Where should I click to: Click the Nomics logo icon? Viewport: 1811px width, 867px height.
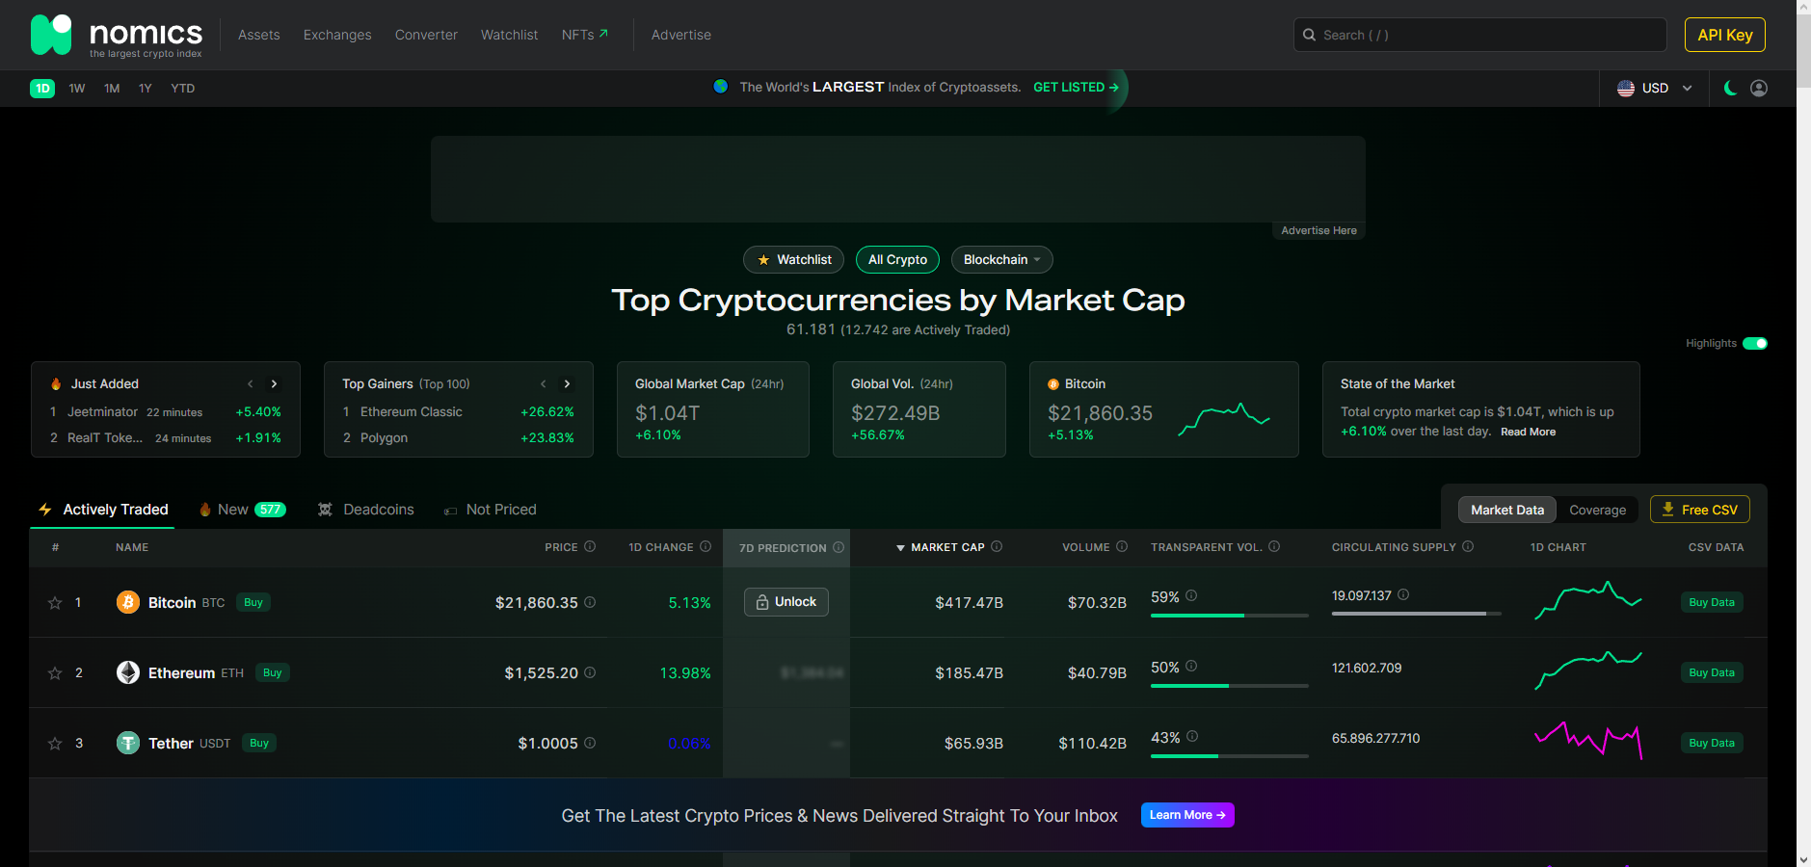click(x=51, y=35)
